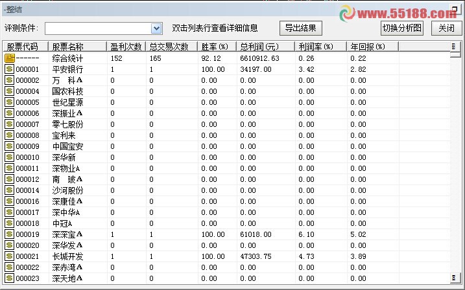Sort by the 股票名称 column header
This screenshot has height=290, width=465.
[77, 47]
